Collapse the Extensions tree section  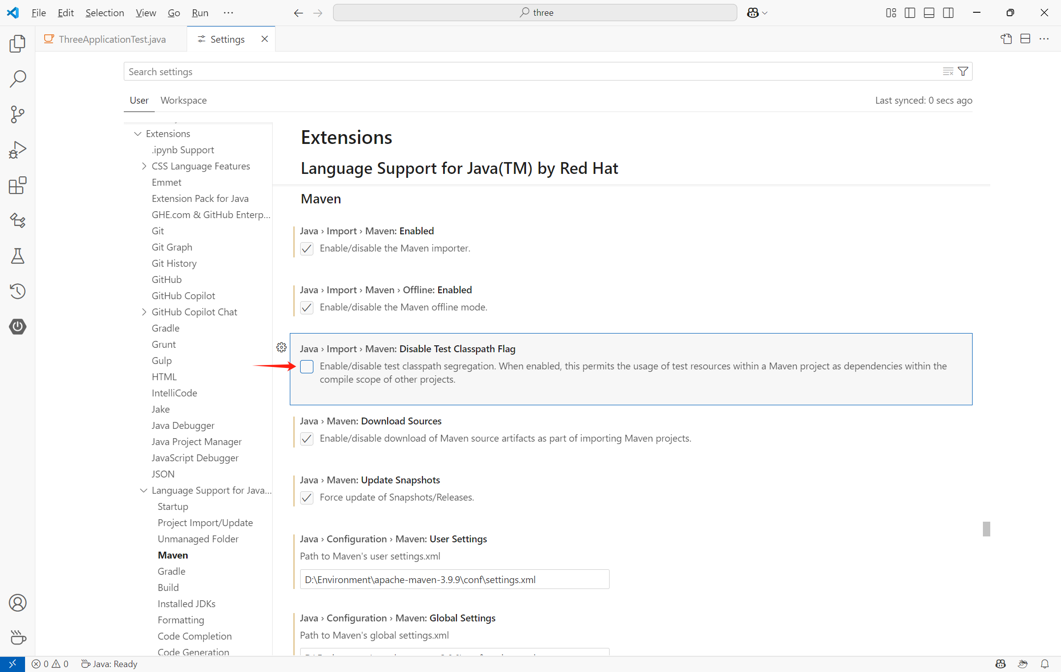click(138, 134)
